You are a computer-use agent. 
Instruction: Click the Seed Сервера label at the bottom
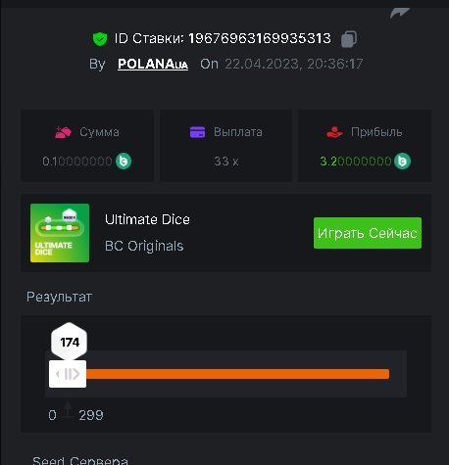80,460
